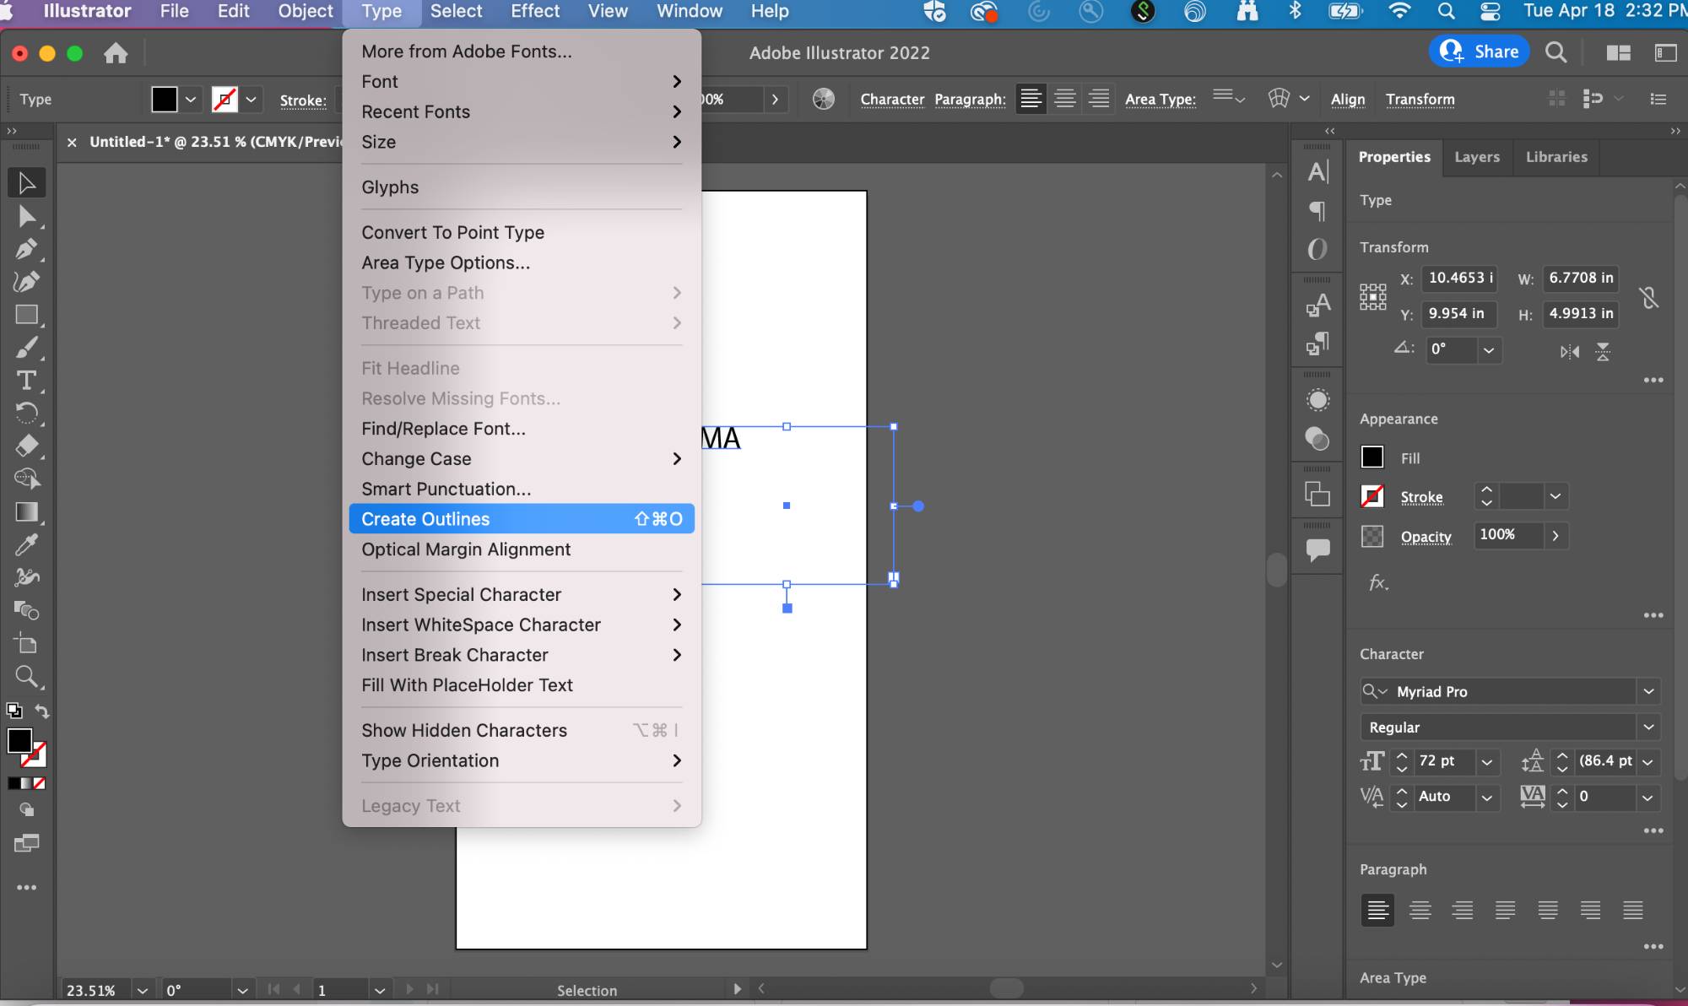This screenshot has height=1006, width=1688.
Task: Select the Direct Selection tool
Action: coord(26,216)
